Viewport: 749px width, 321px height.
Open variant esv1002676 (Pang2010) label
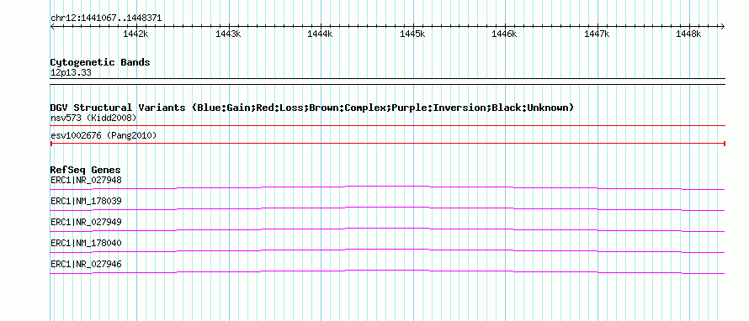pos(104,136)
